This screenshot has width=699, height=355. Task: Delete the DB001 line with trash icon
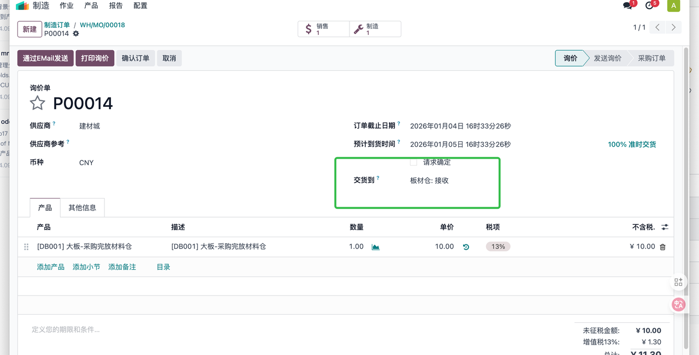pos(663,247)
